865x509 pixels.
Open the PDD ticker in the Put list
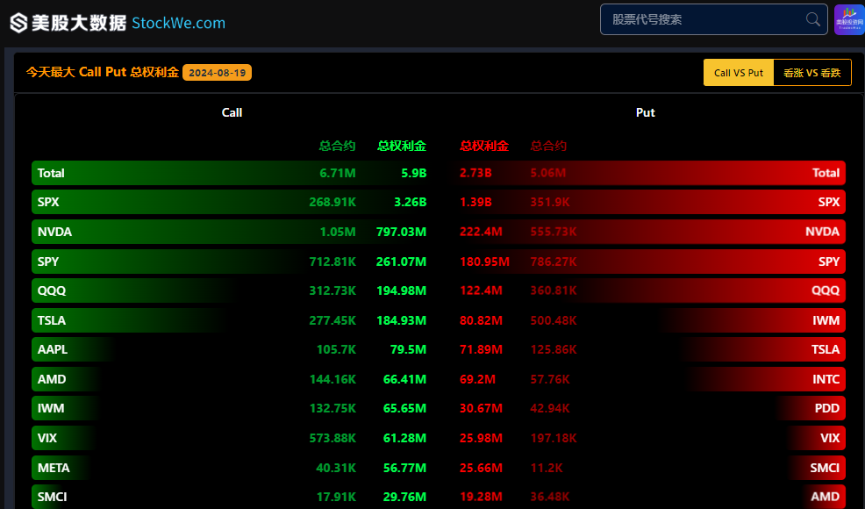(x=827, y=409)
